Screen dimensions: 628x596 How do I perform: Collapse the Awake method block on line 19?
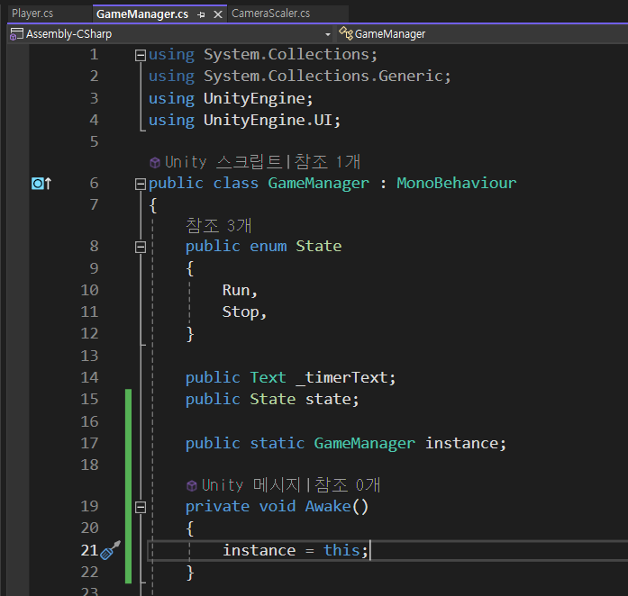[141, 507]
